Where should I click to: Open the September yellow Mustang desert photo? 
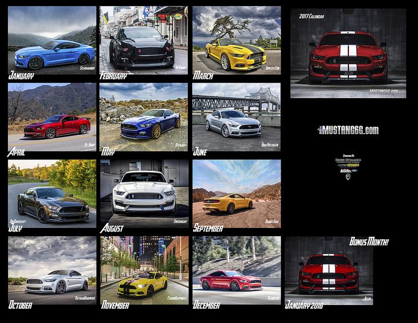click(237, 193)
